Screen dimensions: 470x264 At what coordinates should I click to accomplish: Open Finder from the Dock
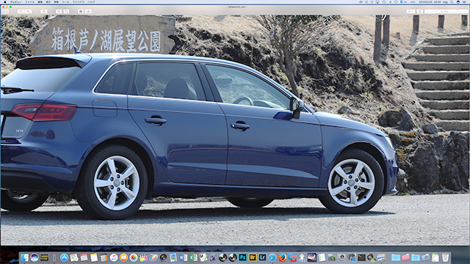point(24,257)
